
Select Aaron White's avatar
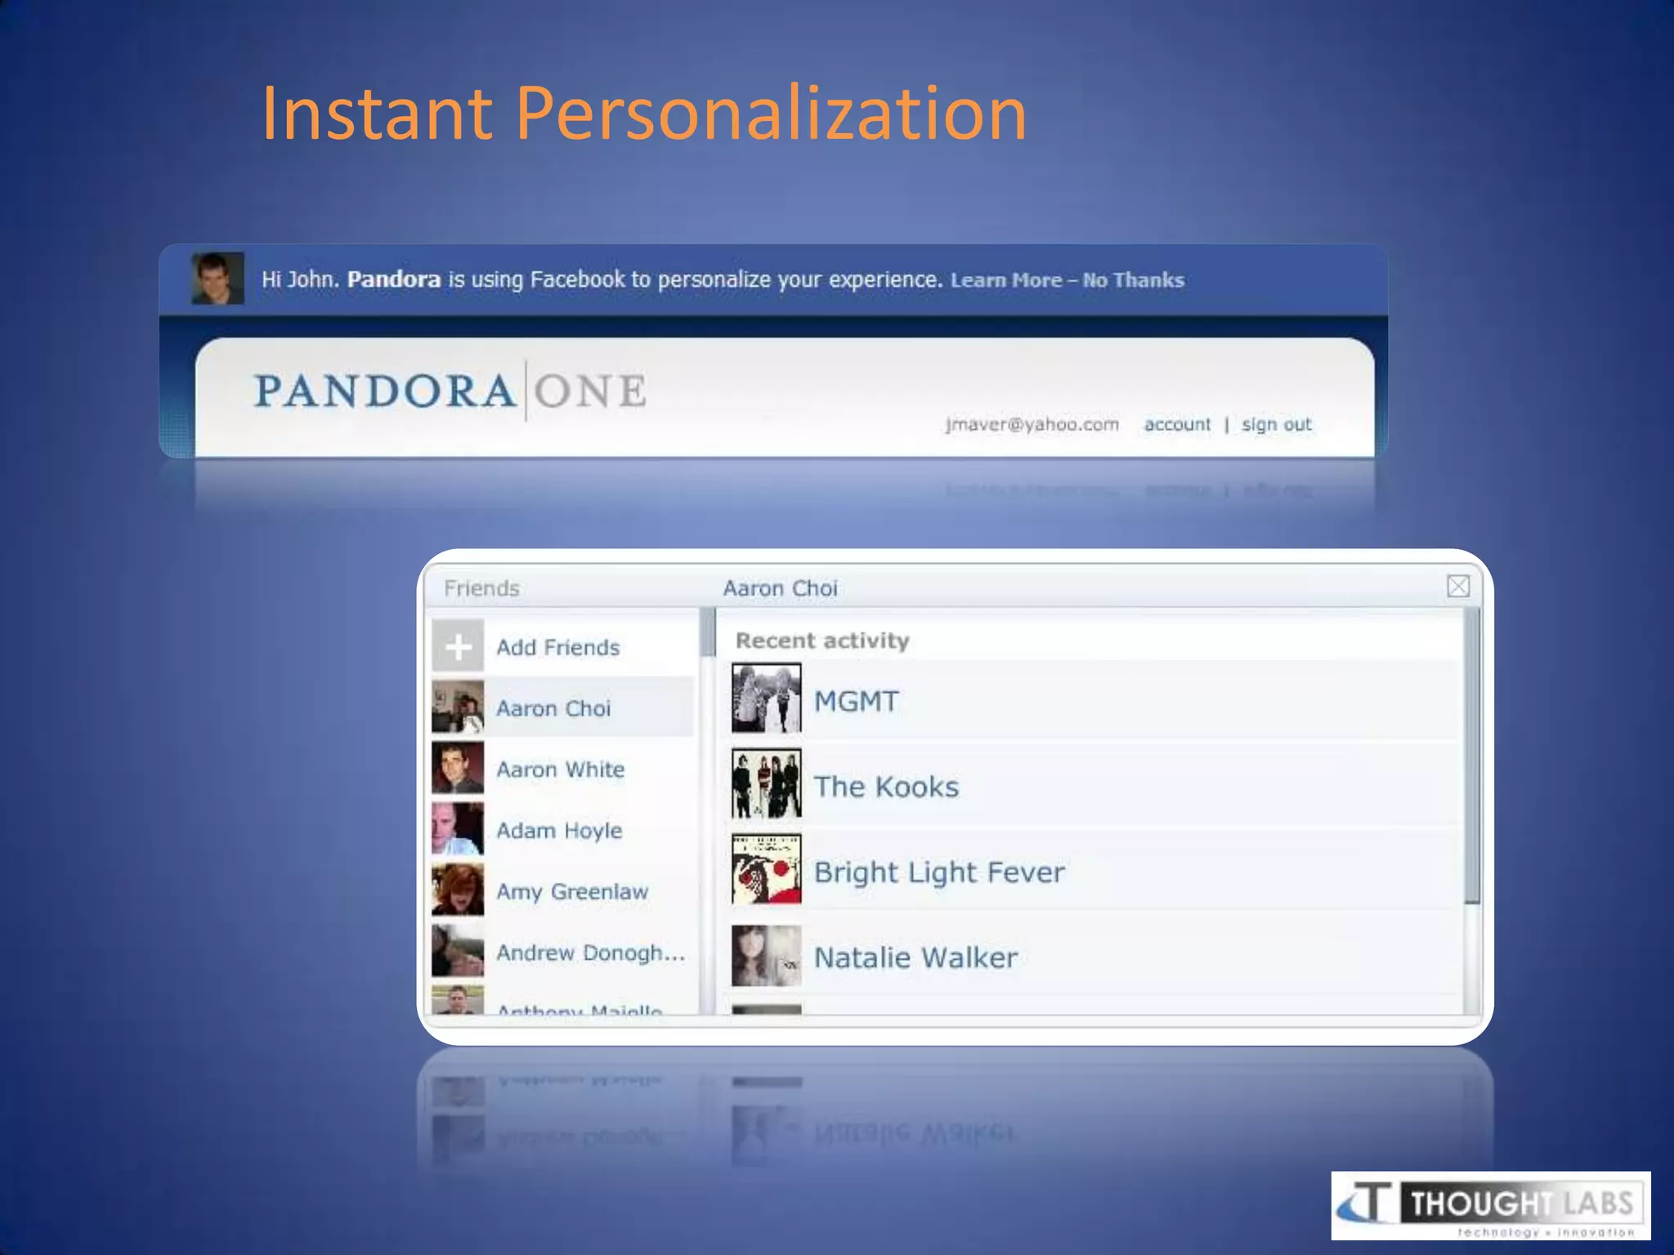coord(458,768)
